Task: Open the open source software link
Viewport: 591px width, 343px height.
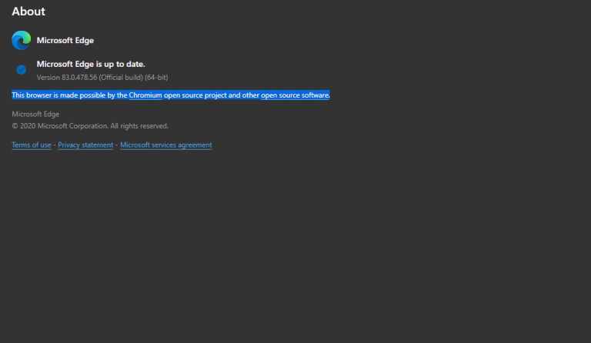Action: tap(295, 95)
